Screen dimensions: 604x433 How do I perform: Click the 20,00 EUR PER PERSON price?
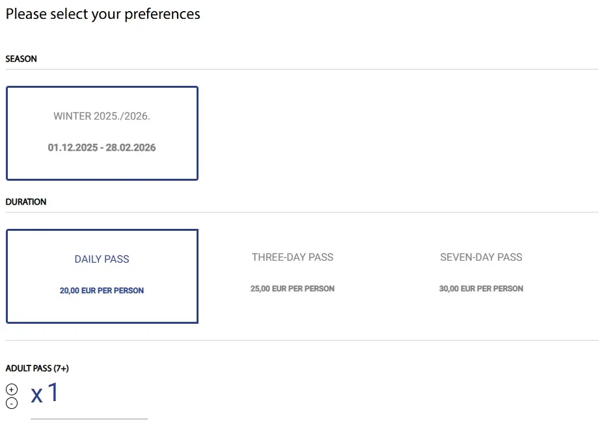click(x=102, y=291)
